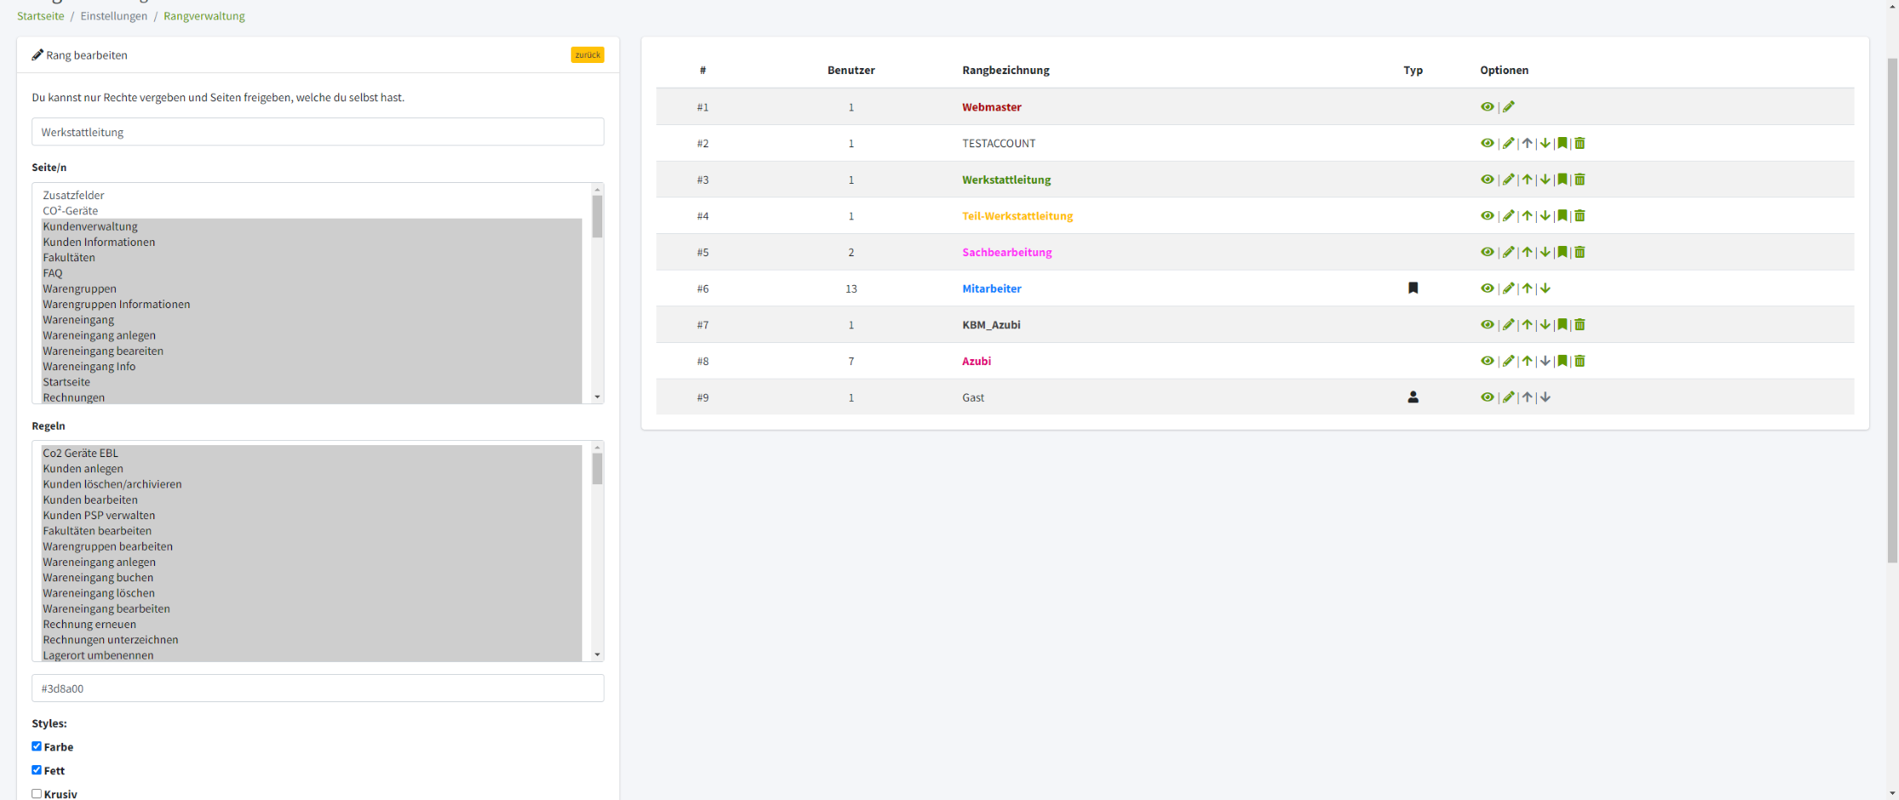Move Gast rank up with arrow

(1527, 397)
